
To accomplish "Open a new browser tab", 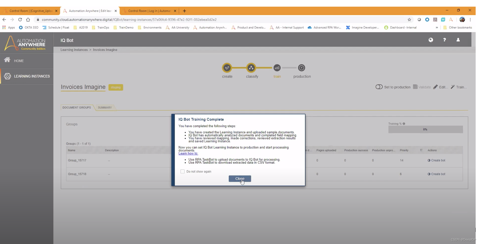I will tap(184, 11).
